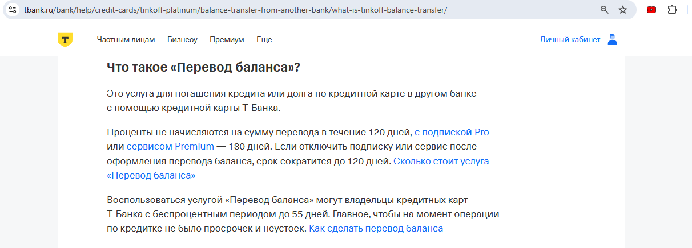Expand the «Еще» navigation menu
The height and width of the screenshot is (248, 692).
264,40
